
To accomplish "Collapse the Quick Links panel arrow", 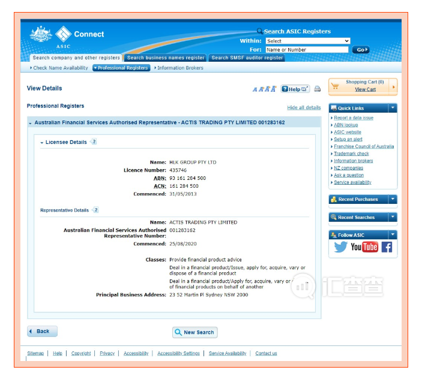I will (393, 108).
